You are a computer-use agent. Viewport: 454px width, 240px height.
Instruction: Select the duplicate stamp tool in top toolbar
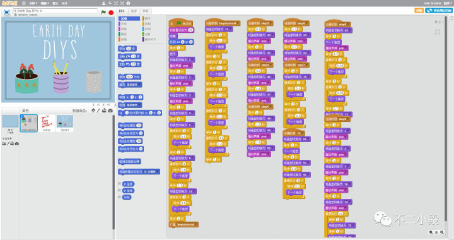pyautogui.click(x=103, y=3)
